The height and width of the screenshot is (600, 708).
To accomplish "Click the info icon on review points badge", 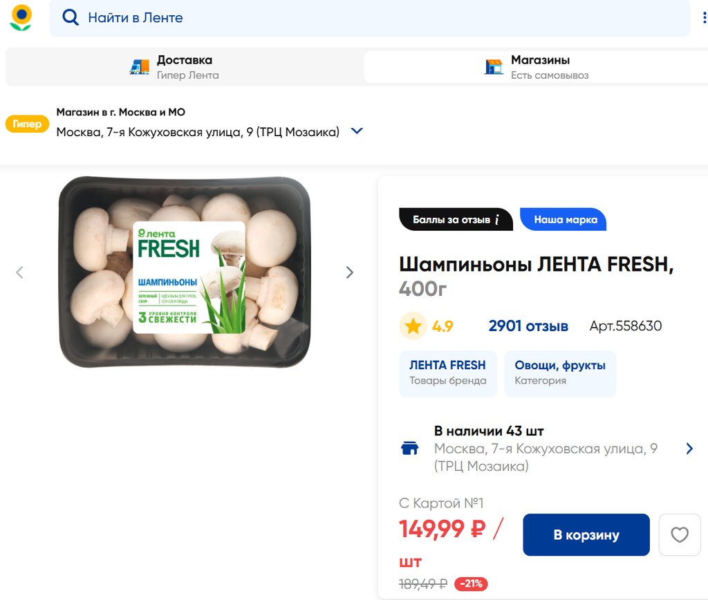I will pos(496,220).
